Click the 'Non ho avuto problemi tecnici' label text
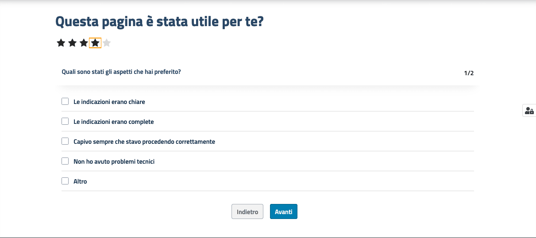Image resolution: width=536 pixels, height=238 pixels. pos(114,161)
